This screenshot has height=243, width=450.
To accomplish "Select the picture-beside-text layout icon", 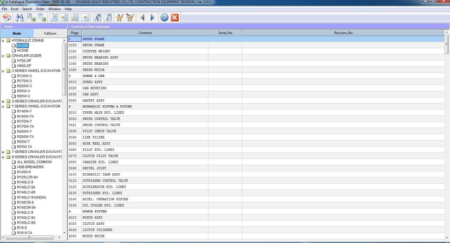I will (64, 18).
